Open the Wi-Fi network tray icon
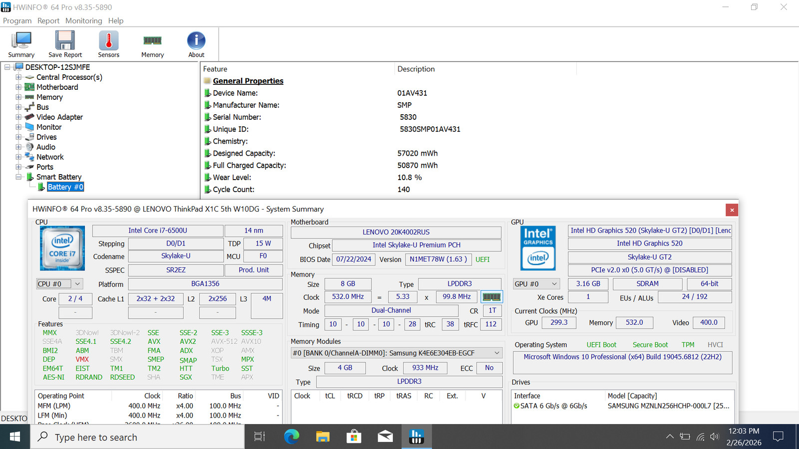 pyautogui.click(x=700, y=437)
